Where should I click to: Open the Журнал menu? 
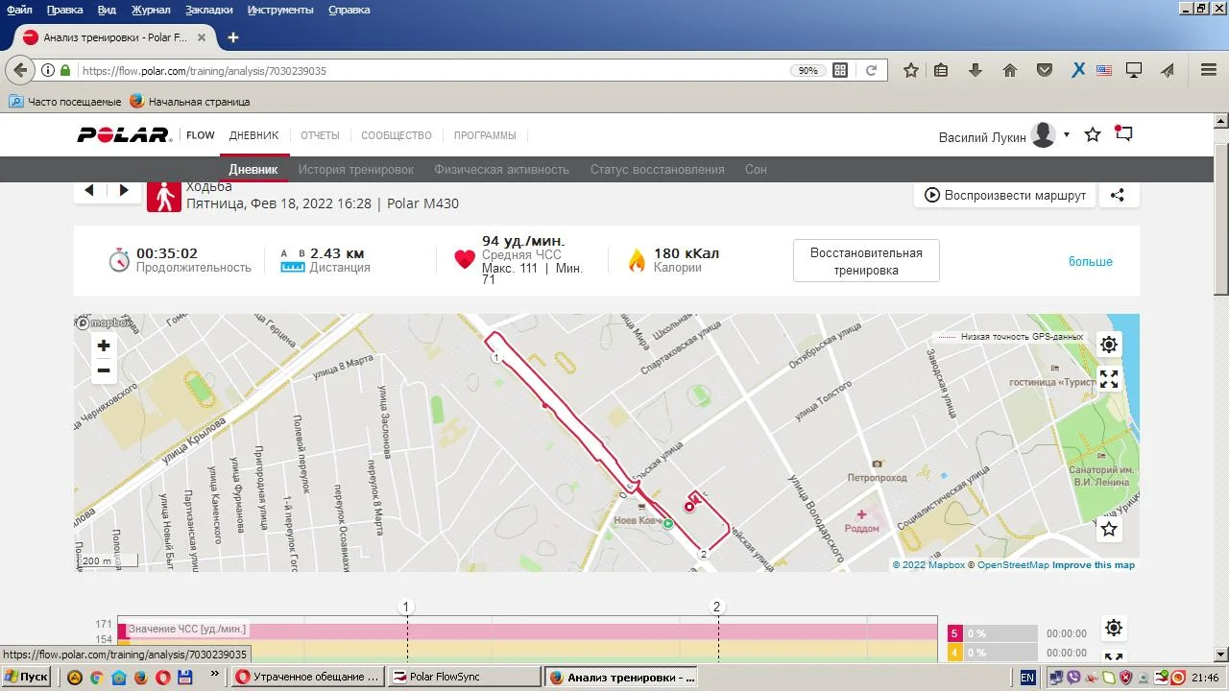point(151,10)
